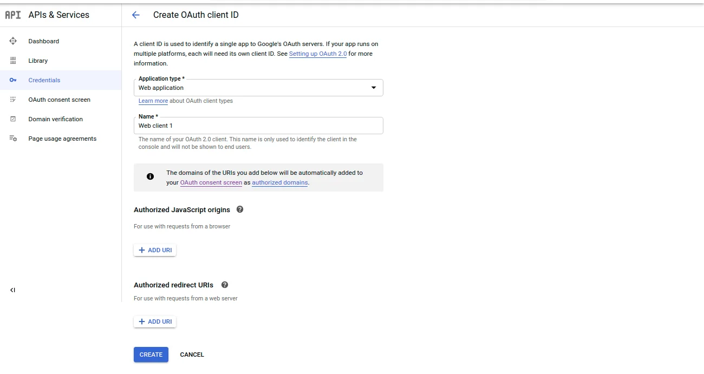Screen dimensions: 704x374
Task: Open the Application type dropdown
Action: click(x=258, y=88)
